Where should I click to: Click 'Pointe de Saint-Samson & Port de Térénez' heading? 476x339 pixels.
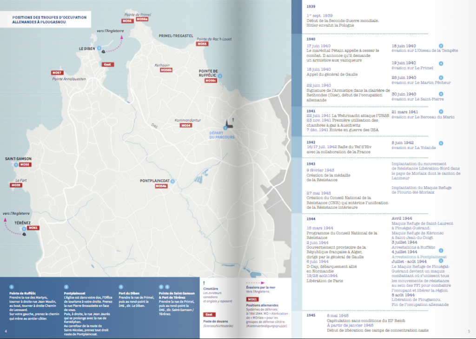(x=177, y=295)
